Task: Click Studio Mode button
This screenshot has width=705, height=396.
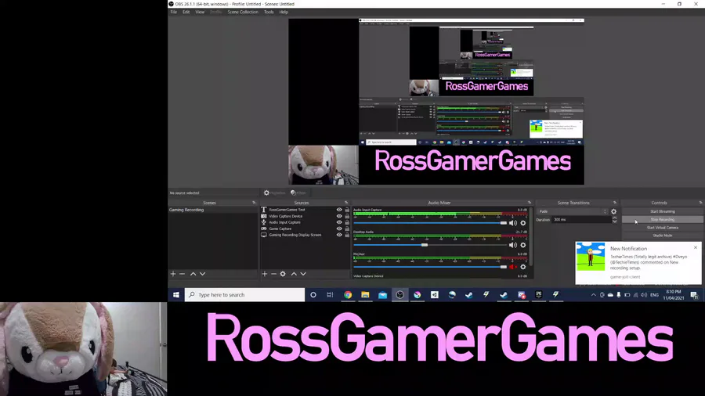Action: click(x=662, y=236)
